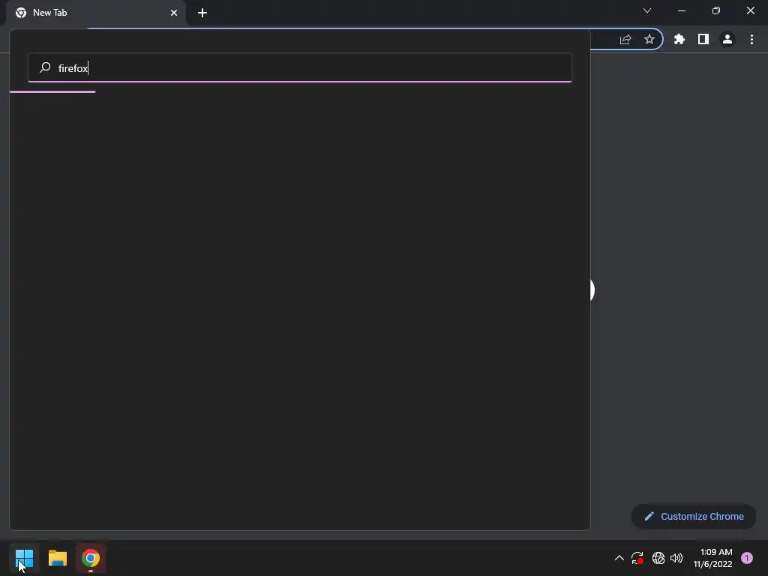Open Google Chrome from the taskbar
The width and height of the screenshot is (768, 576).
click(91, 558)
